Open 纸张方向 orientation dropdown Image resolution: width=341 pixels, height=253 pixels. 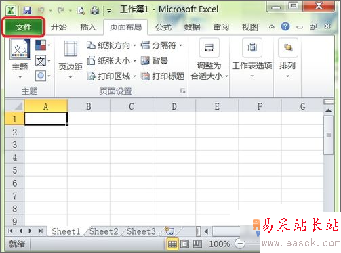[x=111, y=45]
